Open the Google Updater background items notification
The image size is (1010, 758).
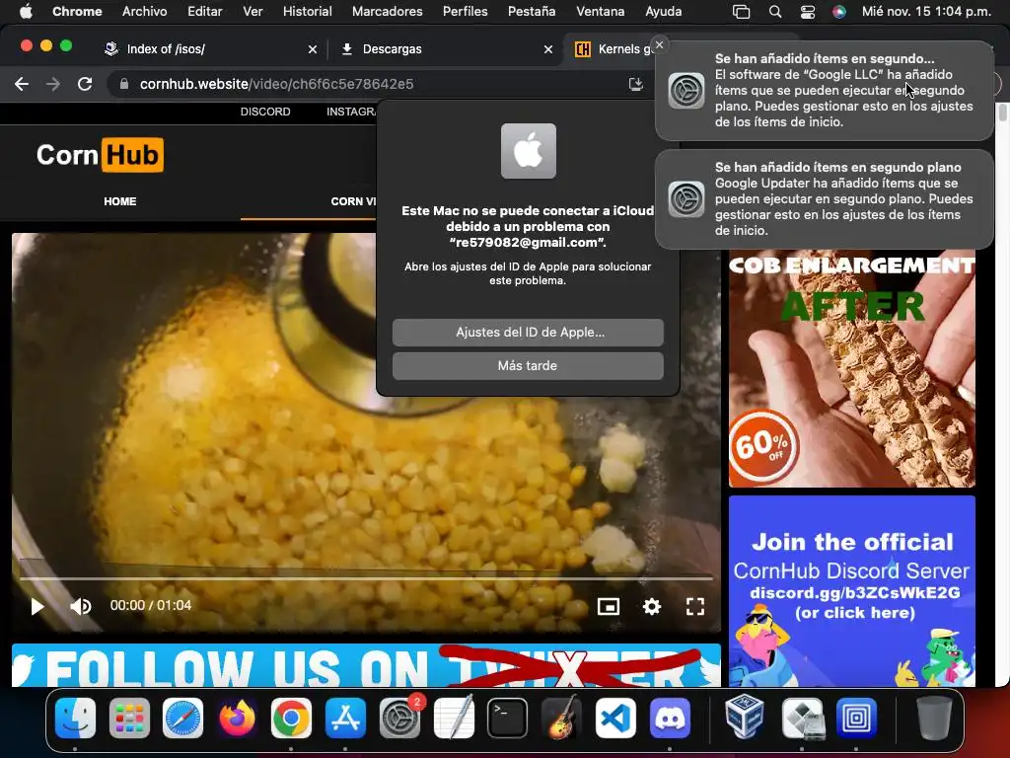click(824, 198)
